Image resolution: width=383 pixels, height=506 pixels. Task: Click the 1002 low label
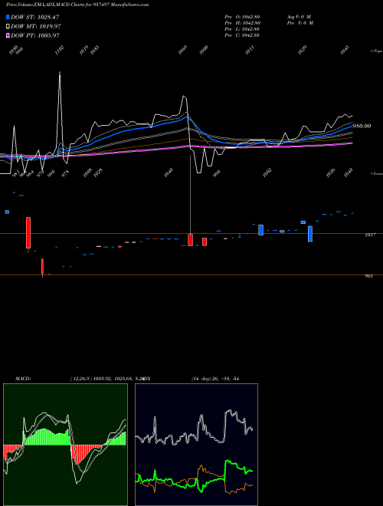pyautogui.click(x=267, y=172)
